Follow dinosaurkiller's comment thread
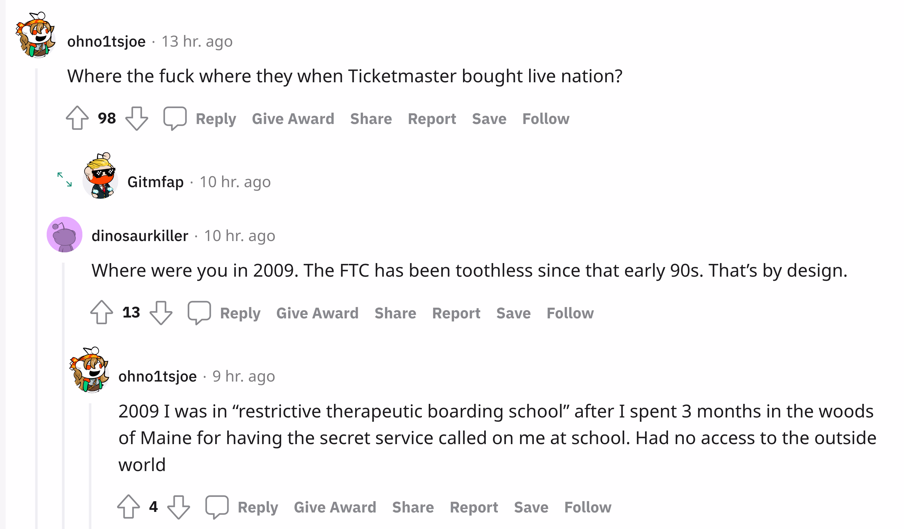 [x=570, y=313]
